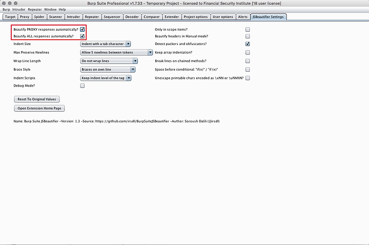Enable Unescape printable chars checkbox
The width and height of the screenshot is (369, 245).
[248, 78]
